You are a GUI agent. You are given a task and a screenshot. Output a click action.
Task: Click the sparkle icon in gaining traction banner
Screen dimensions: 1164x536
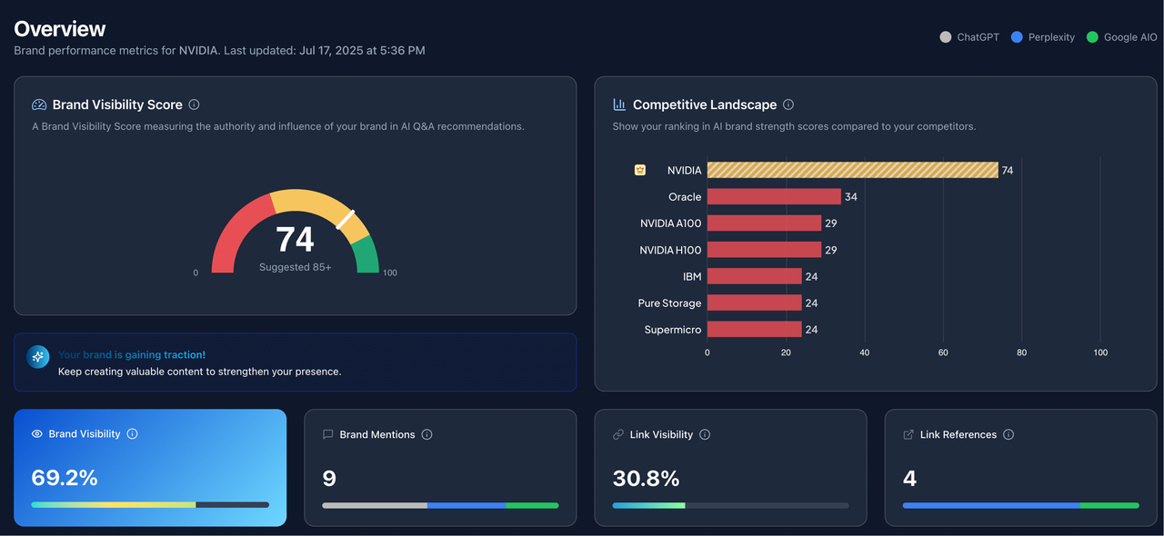(x=38, y=357)
